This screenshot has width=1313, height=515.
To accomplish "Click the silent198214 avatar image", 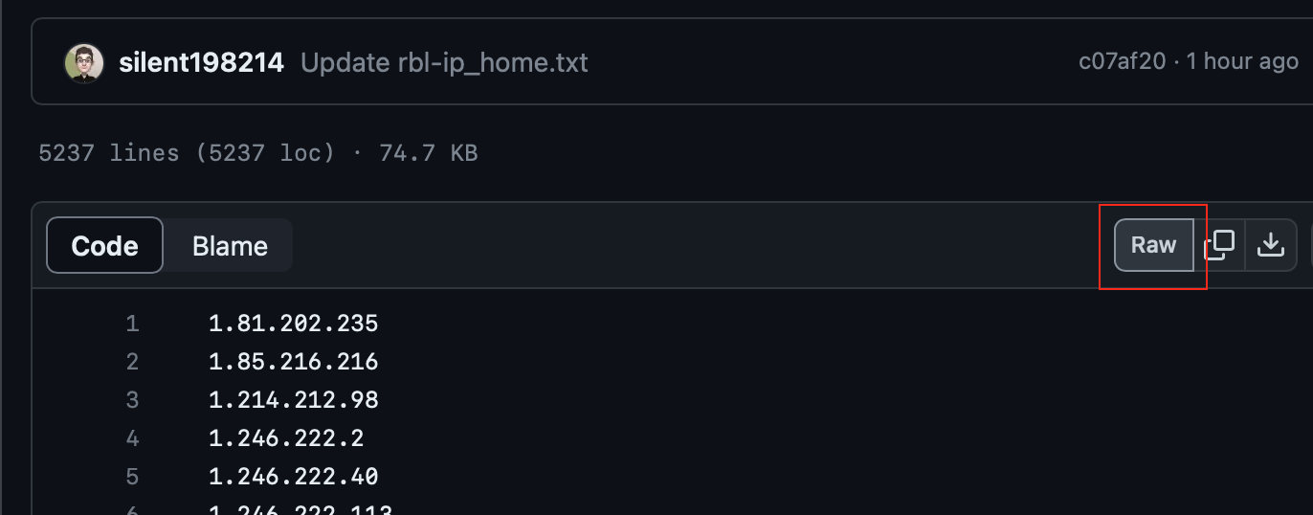I will click(x=84, y=63).
